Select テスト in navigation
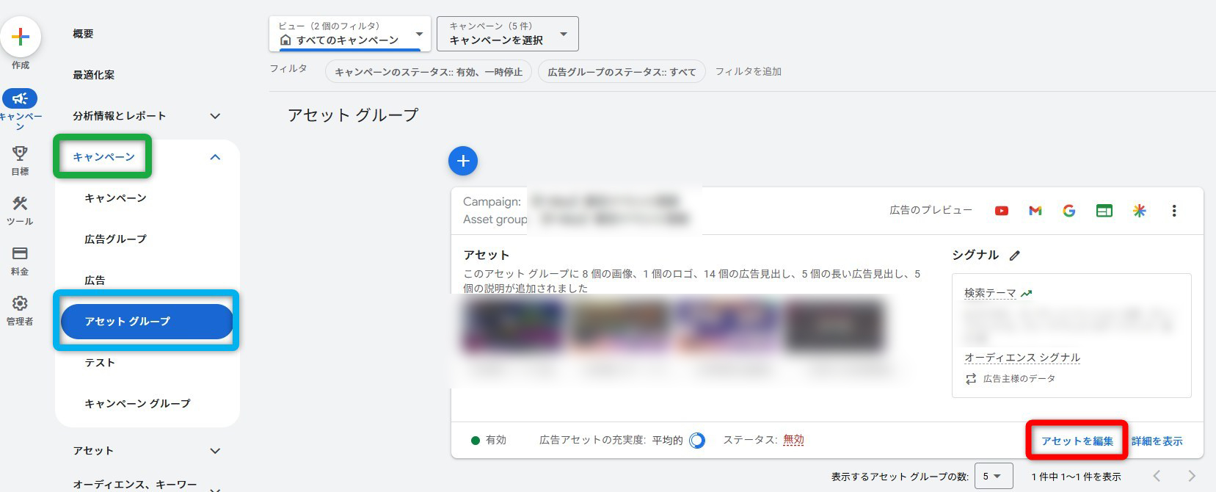This screenshot has width=1216, height=492. pos(100,363)
